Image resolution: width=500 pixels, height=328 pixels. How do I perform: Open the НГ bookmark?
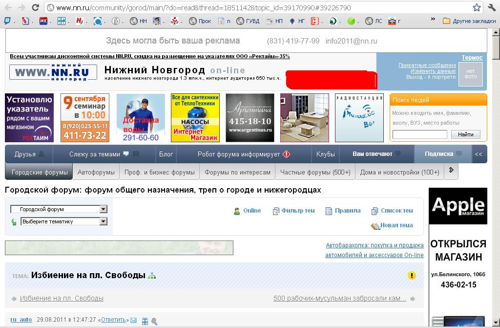click(297, 21)
